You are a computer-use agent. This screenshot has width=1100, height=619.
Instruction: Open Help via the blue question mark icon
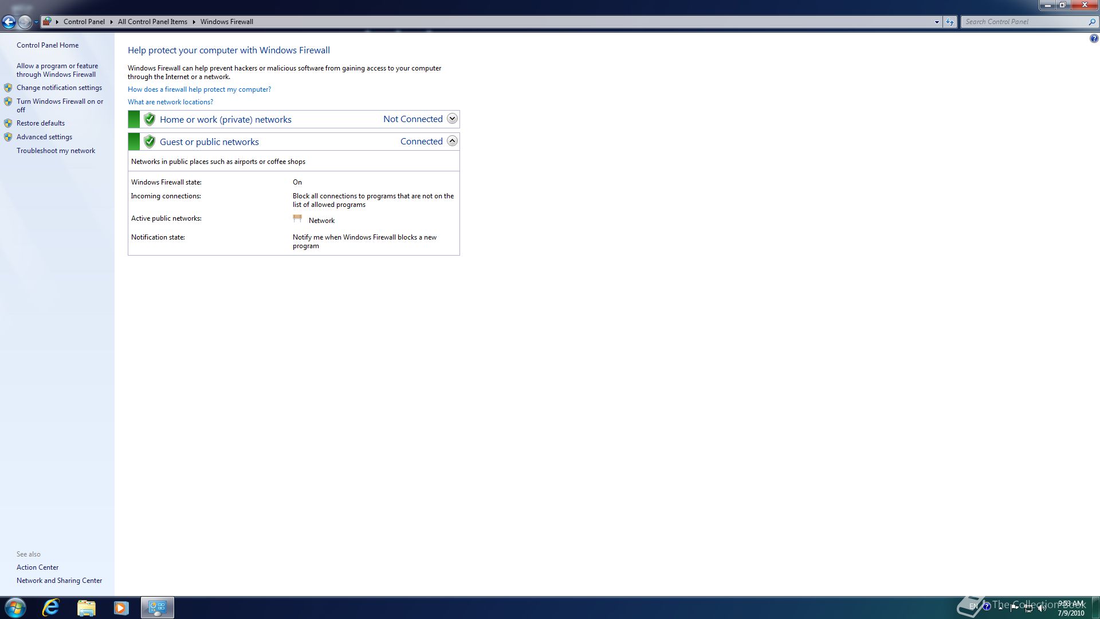pyautogui.click(x=1094, y=39)
